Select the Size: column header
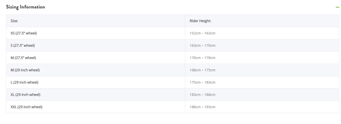This screenshot has width=341, height=124. point(96,21)
